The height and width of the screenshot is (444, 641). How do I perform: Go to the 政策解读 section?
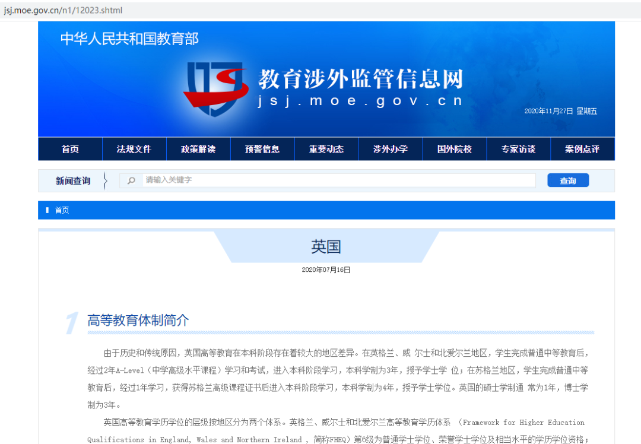198,149
